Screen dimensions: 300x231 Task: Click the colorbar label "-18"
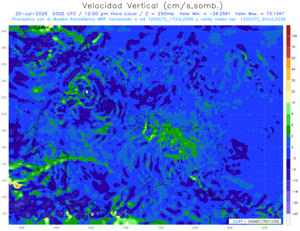[294, 192]
